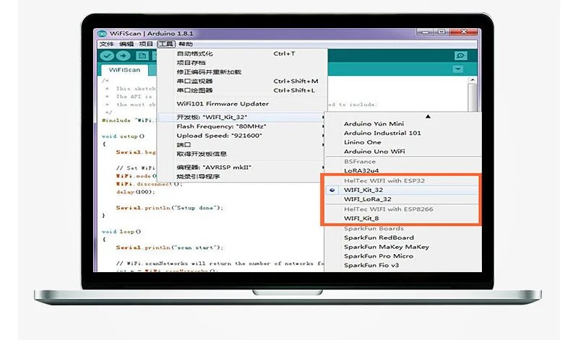Image resolution: width=578 pixels, height=340 pixels.
Task: Open the Serial Monitor magnifier icon
Action: click(x=460, y=56)
